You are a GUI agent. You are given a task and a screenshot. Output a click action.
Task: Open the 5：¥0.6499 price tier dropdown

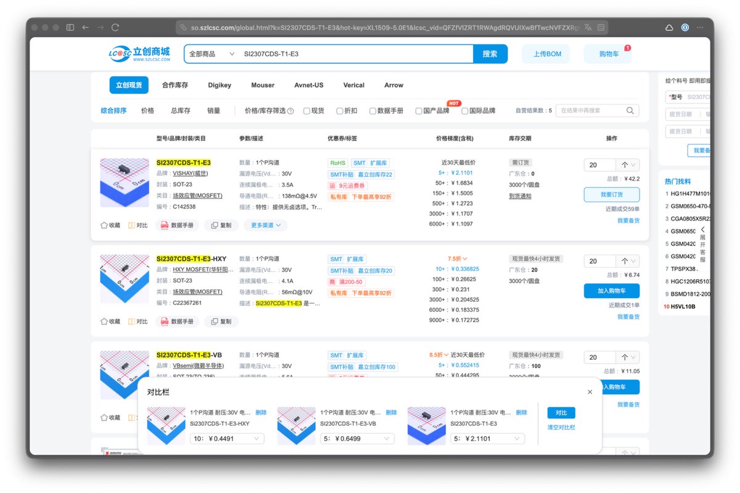point(358,439)
